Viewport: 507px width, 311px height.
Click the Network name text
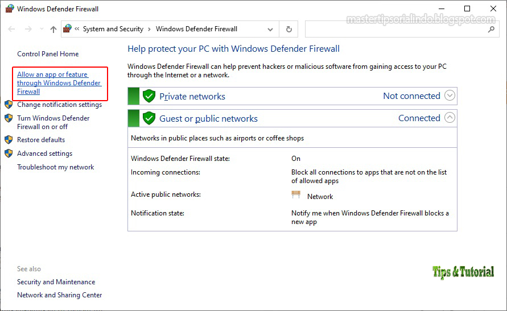(x=320, y=197)
